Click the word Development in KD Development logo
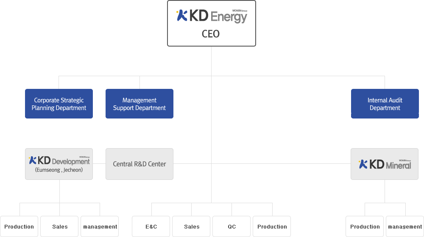 tap(70, 161)
